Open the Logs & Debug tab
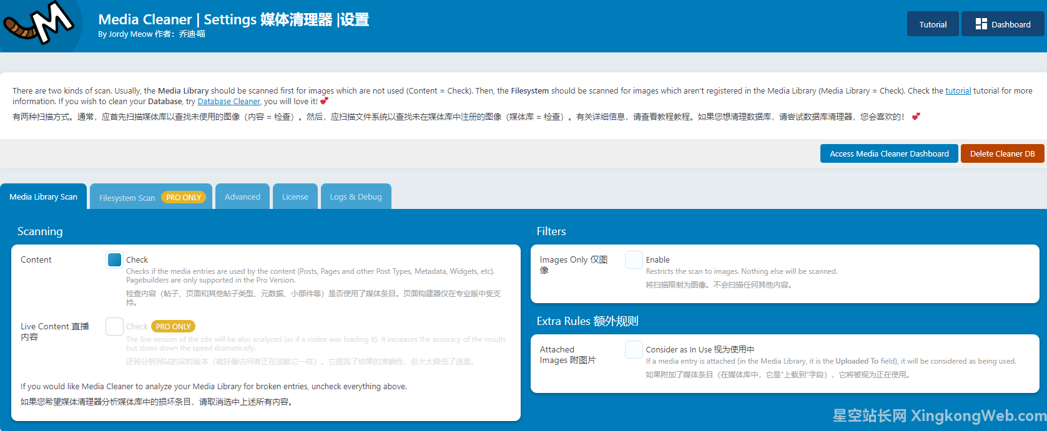Viewport: 1047px width, 431px height. click(x=356, y=196)
